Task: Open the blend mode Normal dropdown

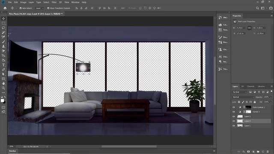Action: coord(243,97)
